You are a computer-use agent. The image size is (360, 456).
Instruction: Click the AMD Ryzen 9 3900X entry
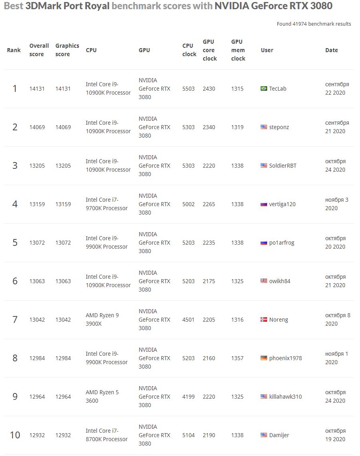pyautogui.click(x=102, y=320)
